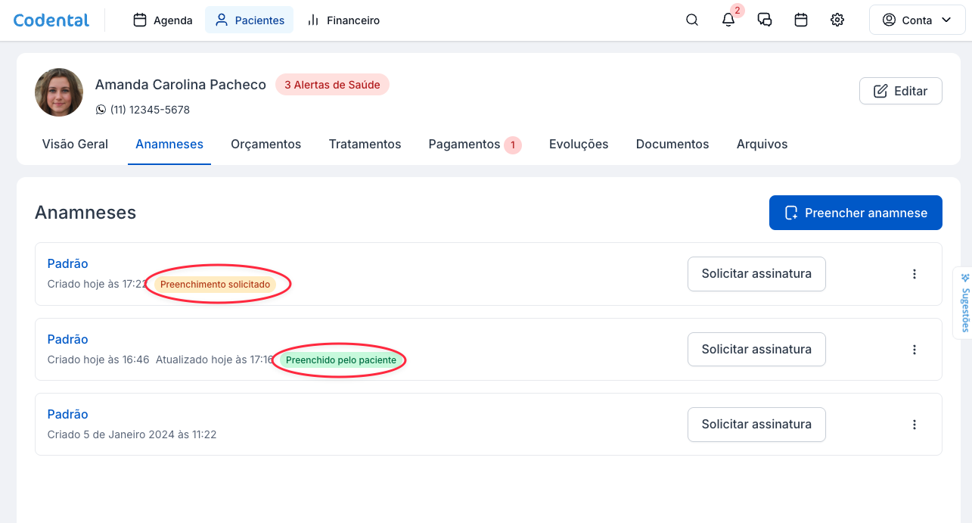Open three-dot menu for second anamnese
This screenshot has width=972, height=523.
click(x=914, y=350)
